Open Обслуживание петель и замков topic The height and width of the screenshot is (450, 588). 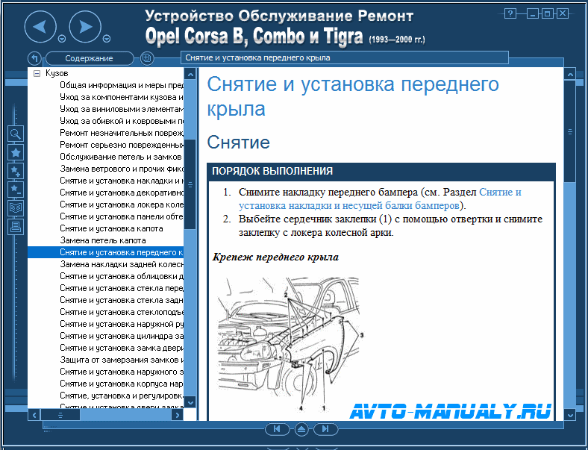(121, 157)
